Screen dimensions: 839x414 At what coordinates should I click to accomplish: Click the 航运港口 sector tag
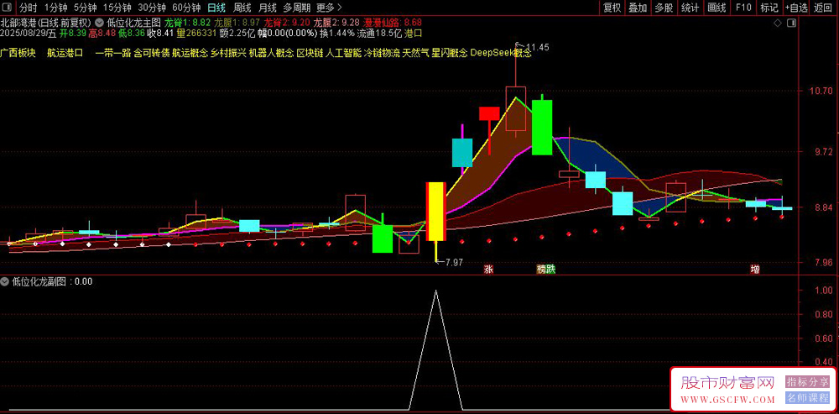pos(65,53)
